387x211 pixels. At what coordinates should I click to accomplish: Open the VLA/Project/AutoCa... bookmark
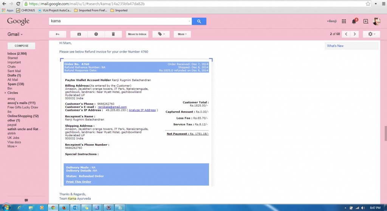point(54,10)
